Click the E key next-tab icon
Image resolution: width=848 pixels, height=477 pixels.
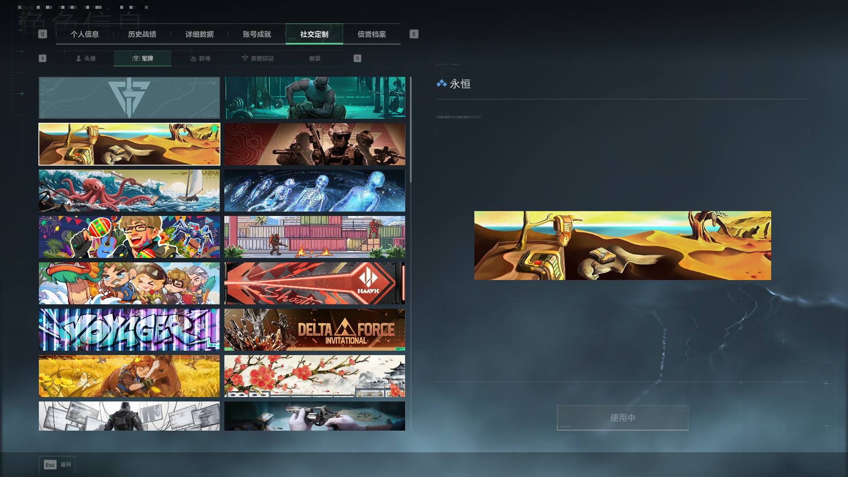(414, 34)
